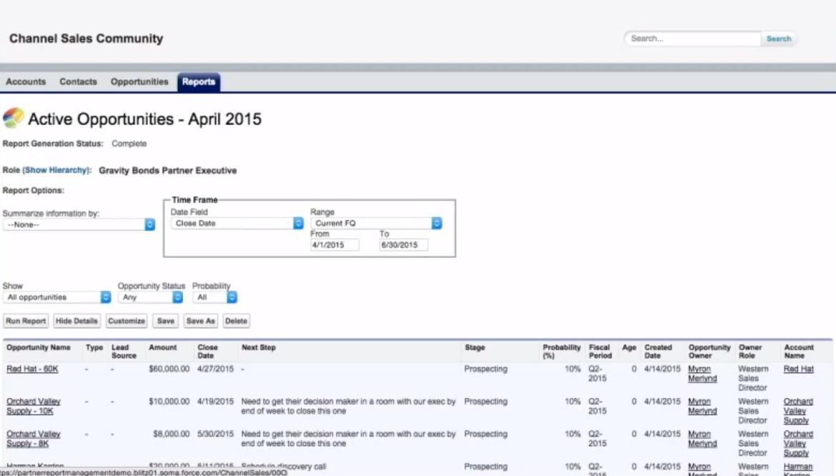Expand the Probability dropdown

click(214, 297)
